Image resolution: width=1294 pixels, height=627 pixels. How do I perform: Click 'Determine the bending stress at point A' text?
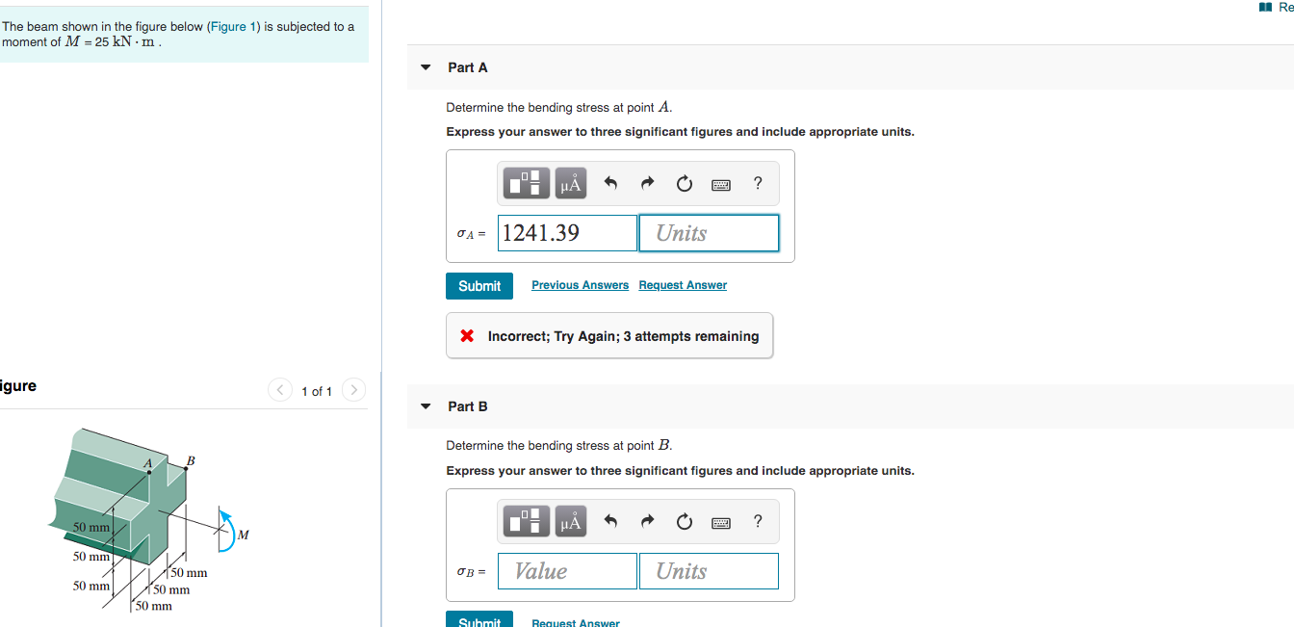coord(559,108)
